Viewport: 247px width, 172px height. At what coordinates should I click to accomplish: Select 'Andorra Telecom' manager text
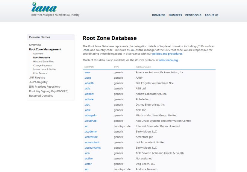[146, 169]
